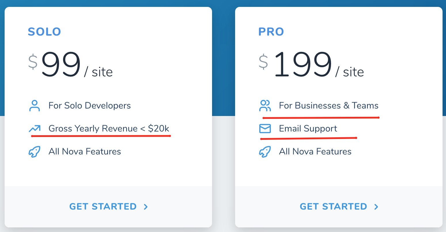Viewport: 446px width, 232px height.
Task: Click the $99 / site price
Action: [70, 65]
